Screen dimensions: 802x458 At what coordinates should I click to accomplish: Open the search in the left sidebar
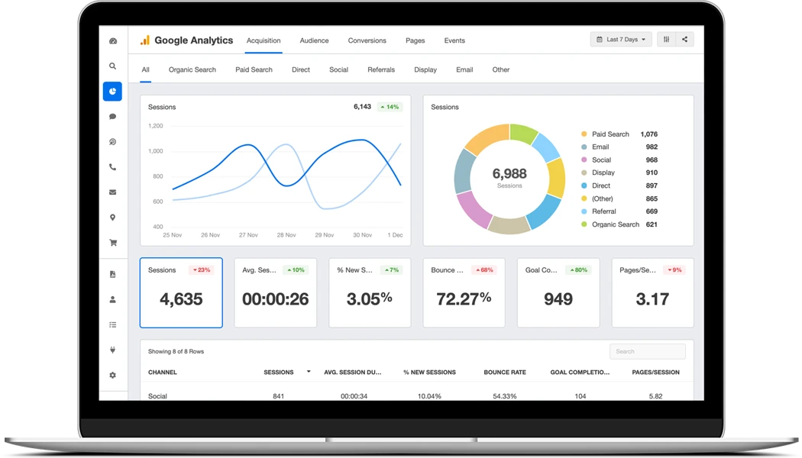click(112, 66)
